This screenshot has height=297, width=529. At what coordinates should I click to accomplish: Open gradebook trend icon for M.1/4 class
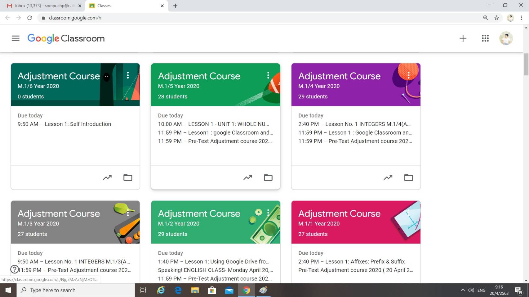[x=388, y=178]
